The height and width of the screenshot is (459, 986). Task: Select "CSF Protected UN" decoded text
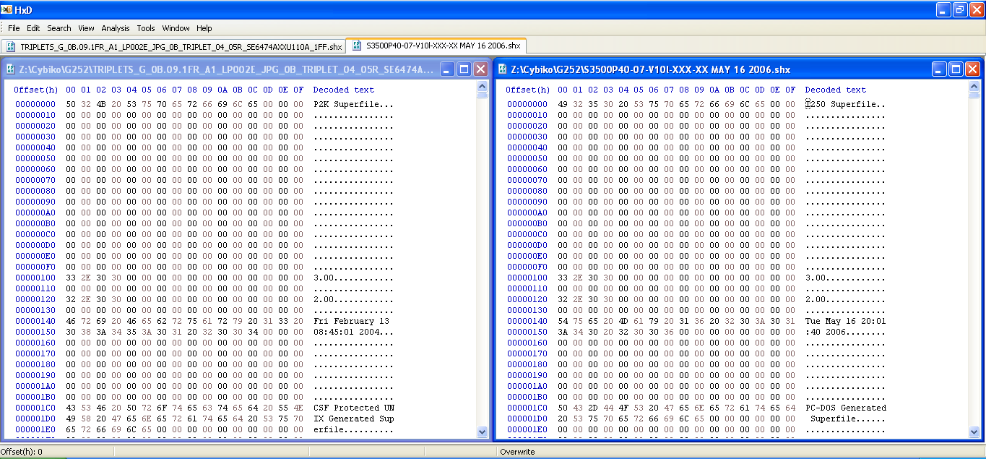[354, 408]
